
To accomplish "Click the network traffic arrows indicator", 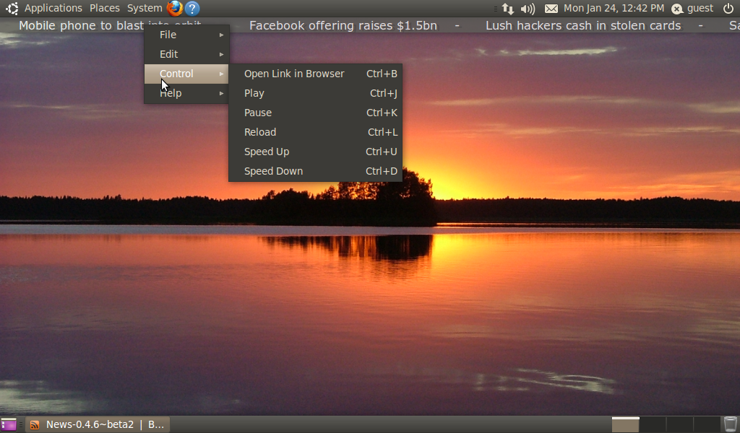I will (x=507, y=8).
